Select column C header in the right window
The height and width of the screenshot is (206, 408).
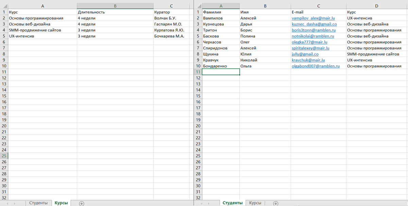319,6
